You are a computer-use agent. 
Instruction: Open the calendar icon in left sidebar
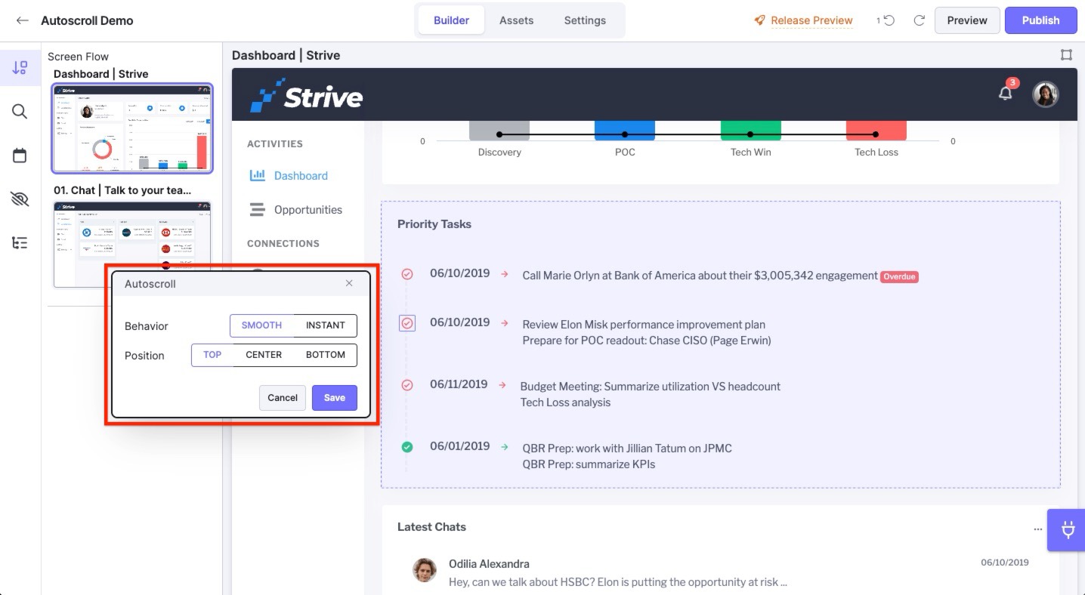tap(20, 156)
